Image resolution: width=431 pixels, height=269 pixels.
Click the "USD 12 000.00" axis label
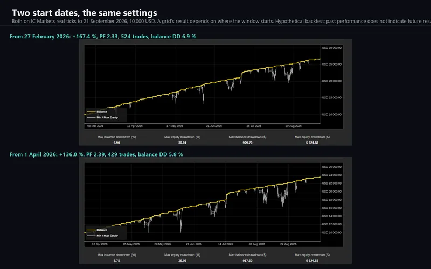(332, 224)
